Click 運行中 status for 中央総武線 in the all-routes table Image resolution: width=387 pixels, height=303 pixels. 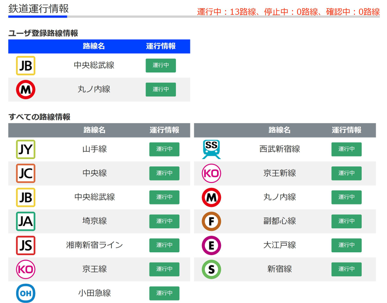click(164, 197)
